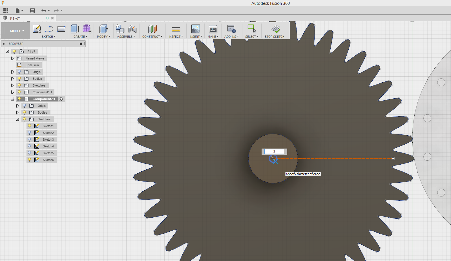
Task: Open the data panel grid icon
Action: [x=6, y=11]
